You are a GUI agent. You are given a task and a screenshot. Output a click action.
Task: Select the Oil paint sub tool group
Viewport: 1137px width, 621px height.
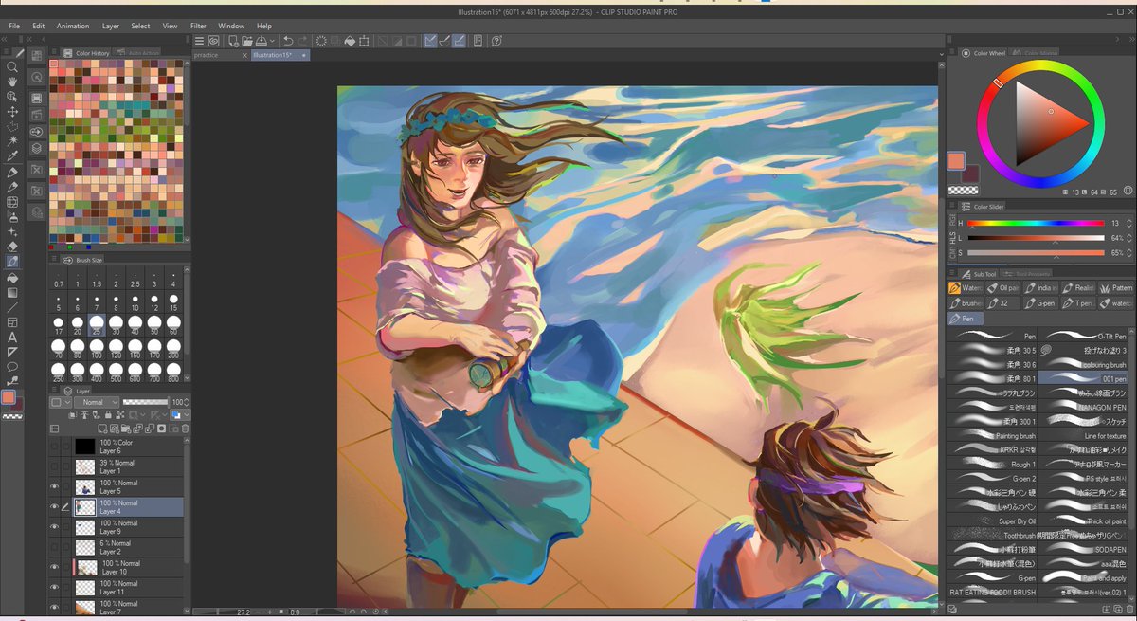tap(1002, 287)
